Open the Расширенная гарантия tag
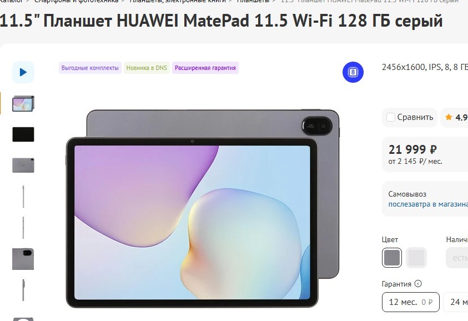 pos(205,68)
